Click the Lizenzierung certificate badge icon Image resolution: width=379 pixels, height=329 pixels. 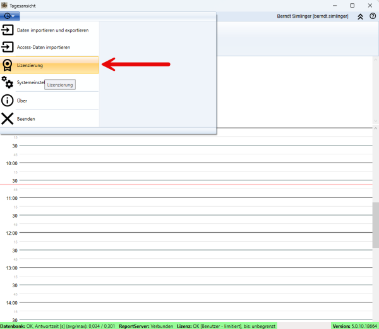point(8,65)
